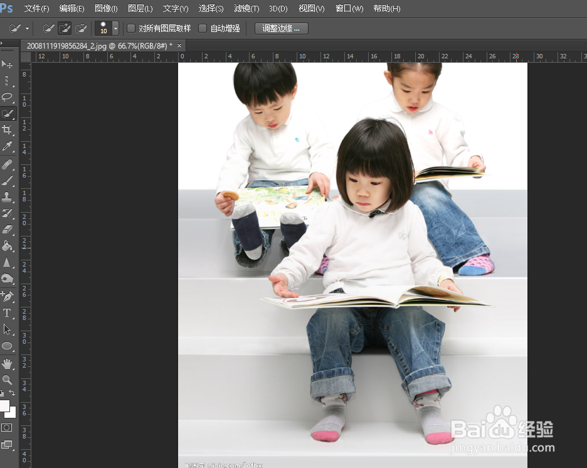
Task: Check the 自动增强 option
Action: pyautogui.click(x=203, y=28)
